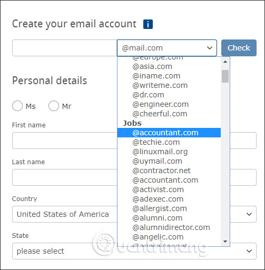Click the blue info icon beside heading
Viewport: 265px width, 270px height.
click(148, 24)
